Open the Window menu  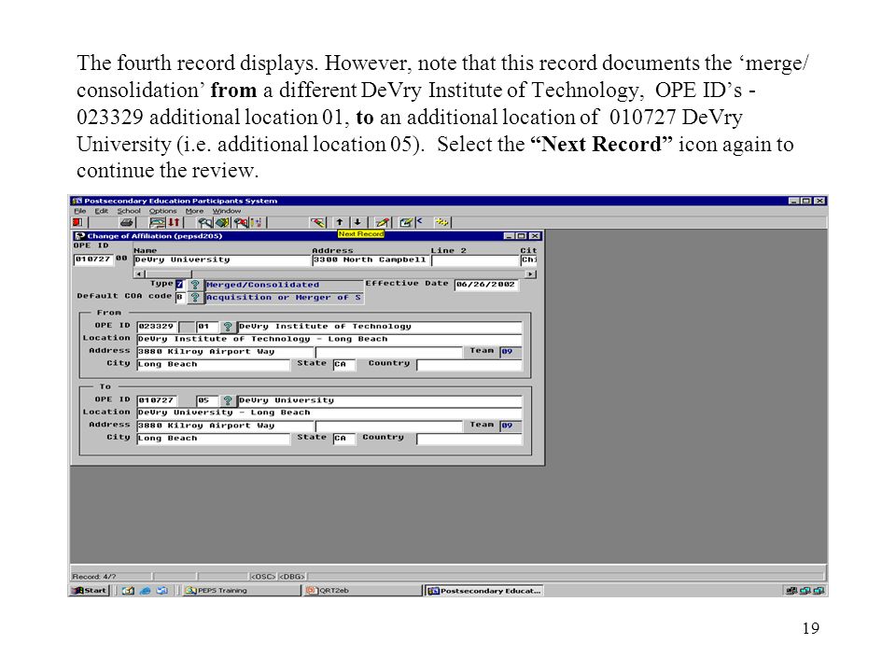pos(227,211)
